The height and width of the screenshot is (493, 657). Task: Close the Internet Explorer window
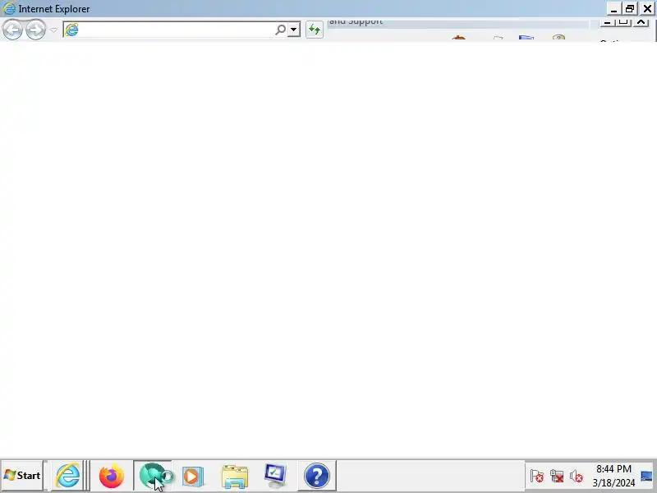pyautogui.click(x=647, y=9)
